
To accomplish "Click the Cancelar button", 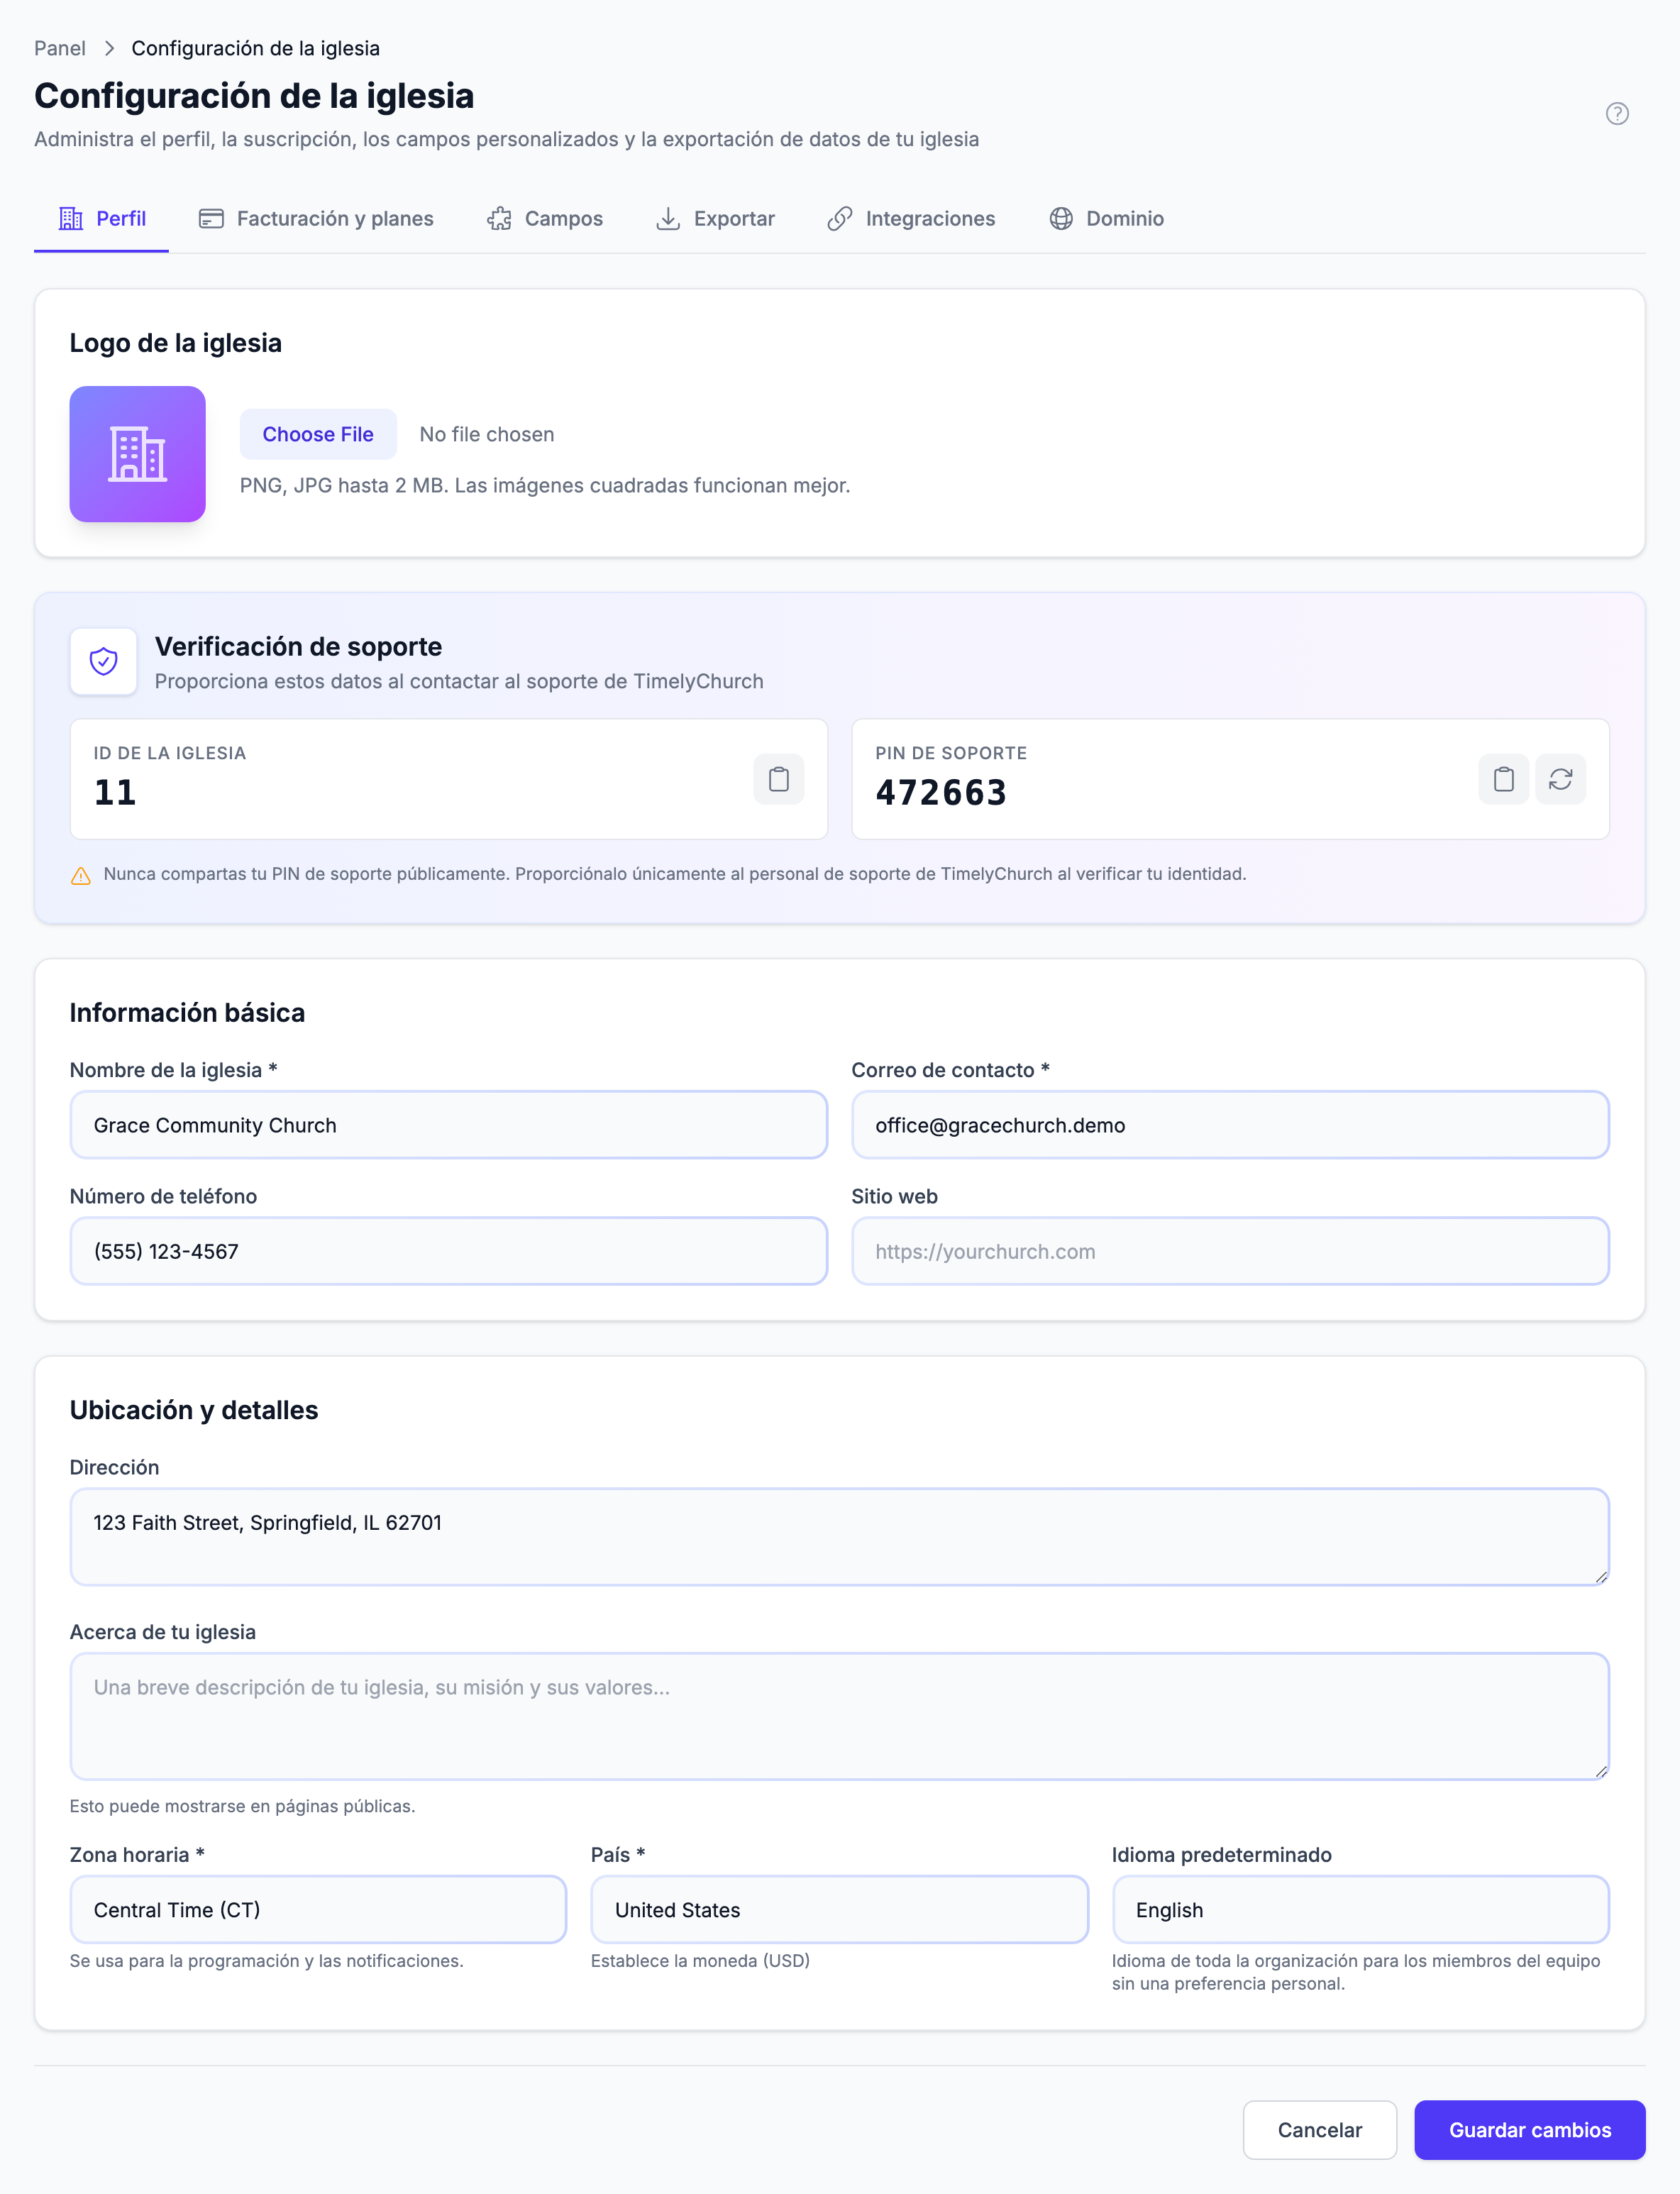I will (1319, 2129).
